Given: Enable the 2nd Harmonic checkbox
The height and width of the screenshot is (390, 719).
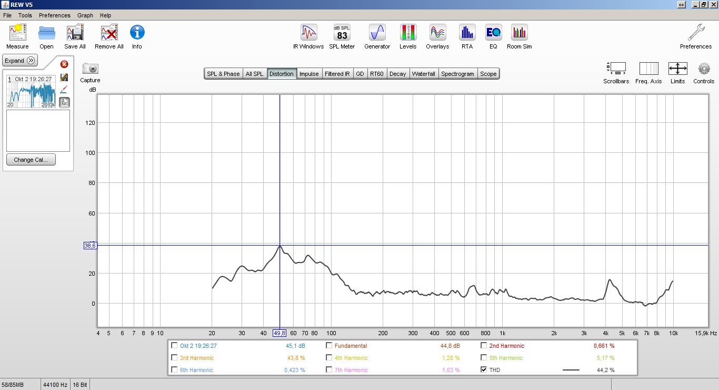Looking at the screenshot, I should [x=484, y=346].
